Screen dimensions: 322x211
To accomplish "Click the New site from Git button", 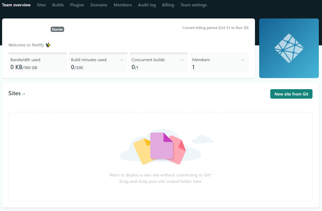I will [x=291, y=94].
